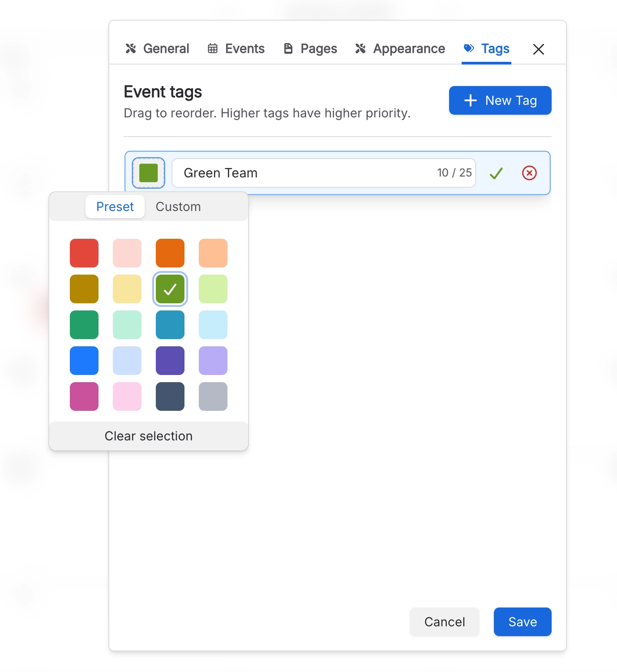
Task: Click the New Tag button
Action: [500, 100]
